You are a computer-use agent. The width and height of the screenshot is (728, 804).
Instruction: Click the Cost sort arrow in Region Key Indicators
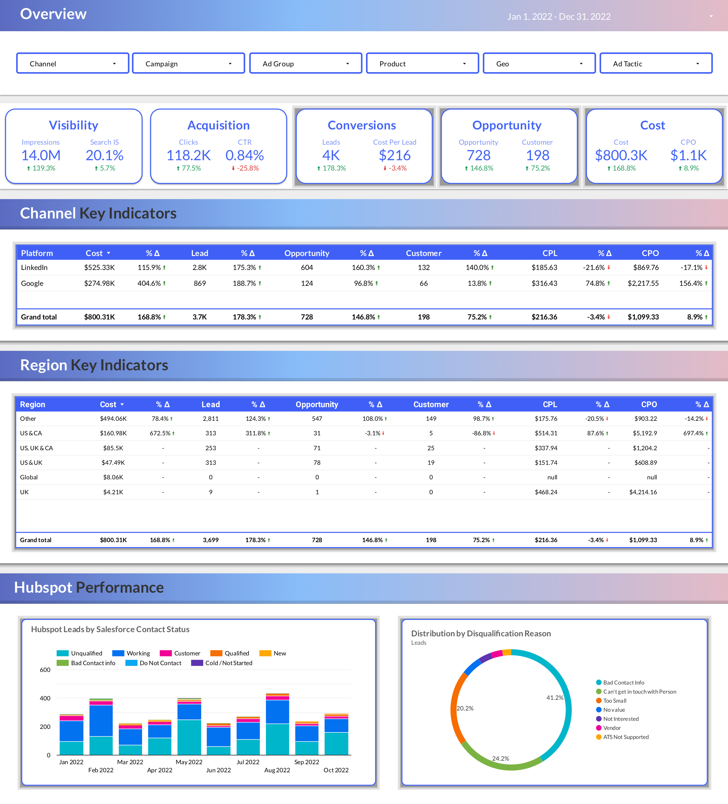tap(122, 404)
